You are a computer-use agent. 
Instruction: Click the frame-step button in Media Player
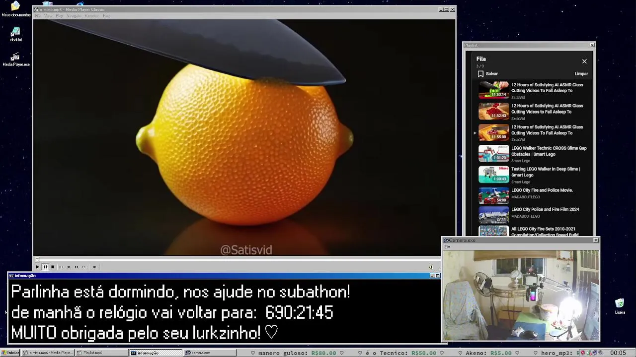(94, 267)
